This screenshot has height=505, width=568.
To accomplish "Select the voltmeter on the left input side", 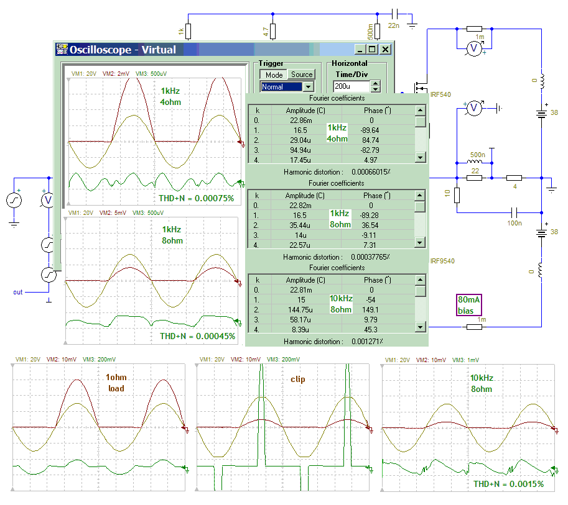I will (48, 200).
